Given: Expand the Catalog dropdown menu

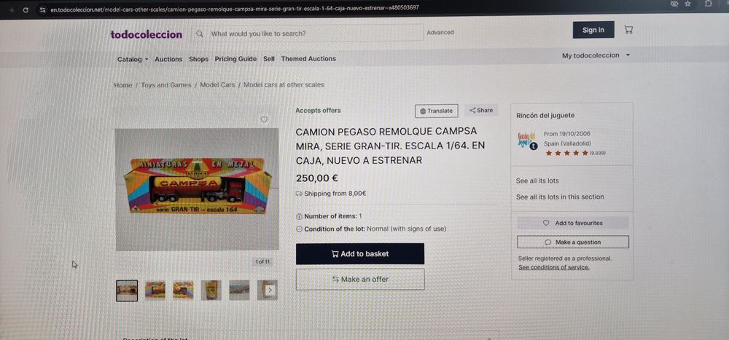Looking at the screenshot, I should (133, 59).
